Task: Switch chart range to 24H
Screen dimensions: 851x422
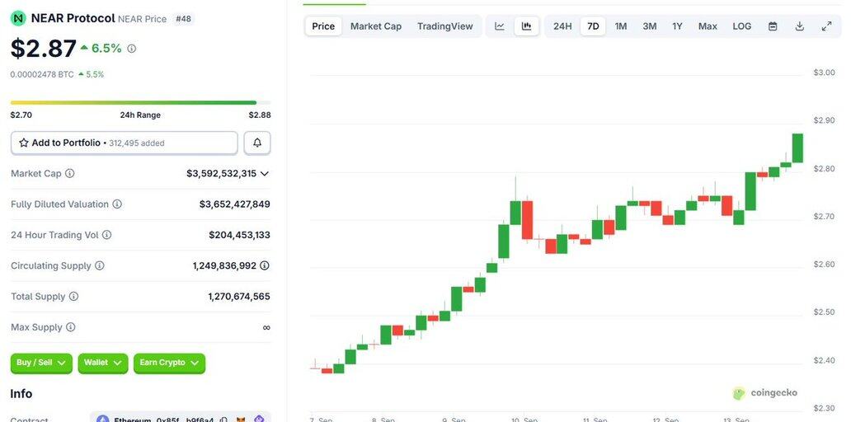Action: coord(562,26)
